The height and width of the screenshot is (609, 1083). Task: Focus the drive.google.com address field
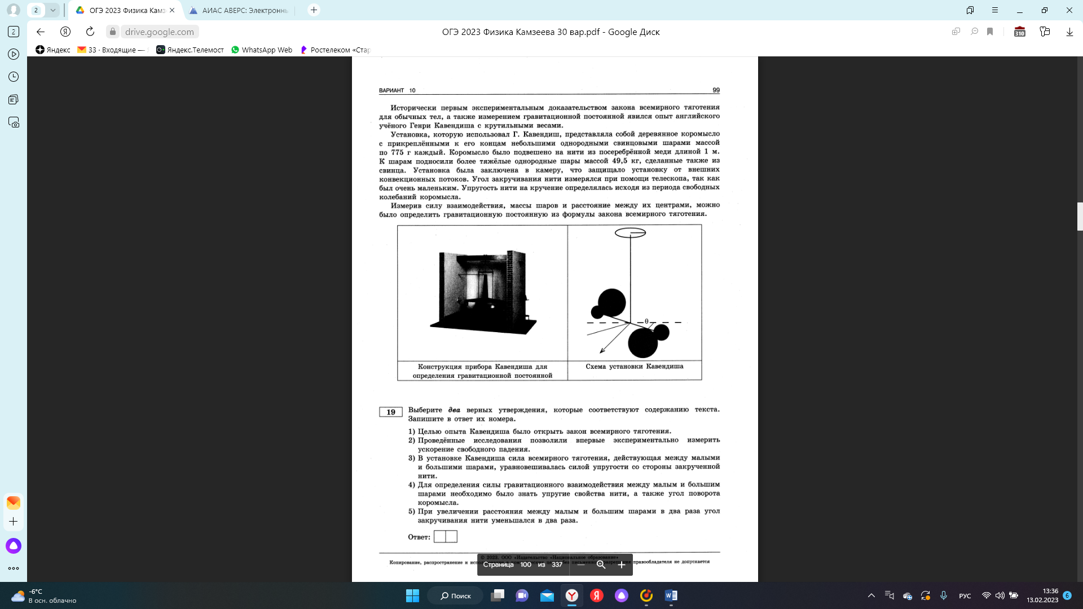[x=160, y=32]
